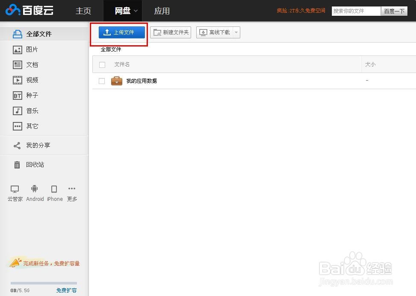Click the 免费扩容 expansion link

pyautogui.click(x=66, y=290)
